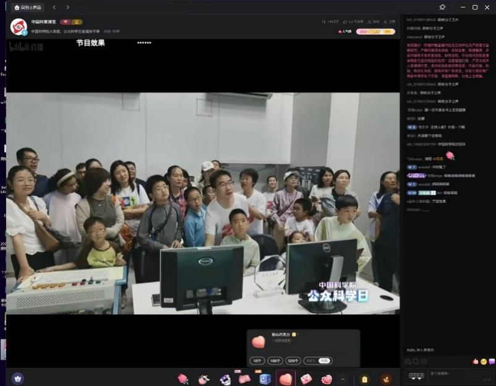Click the pink envelope gift icon
496x386 pixels.
tap(306, 379)
